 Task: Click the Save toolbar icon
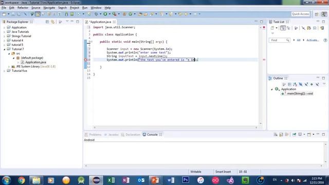pyautogui.click(x=13, y=14)
